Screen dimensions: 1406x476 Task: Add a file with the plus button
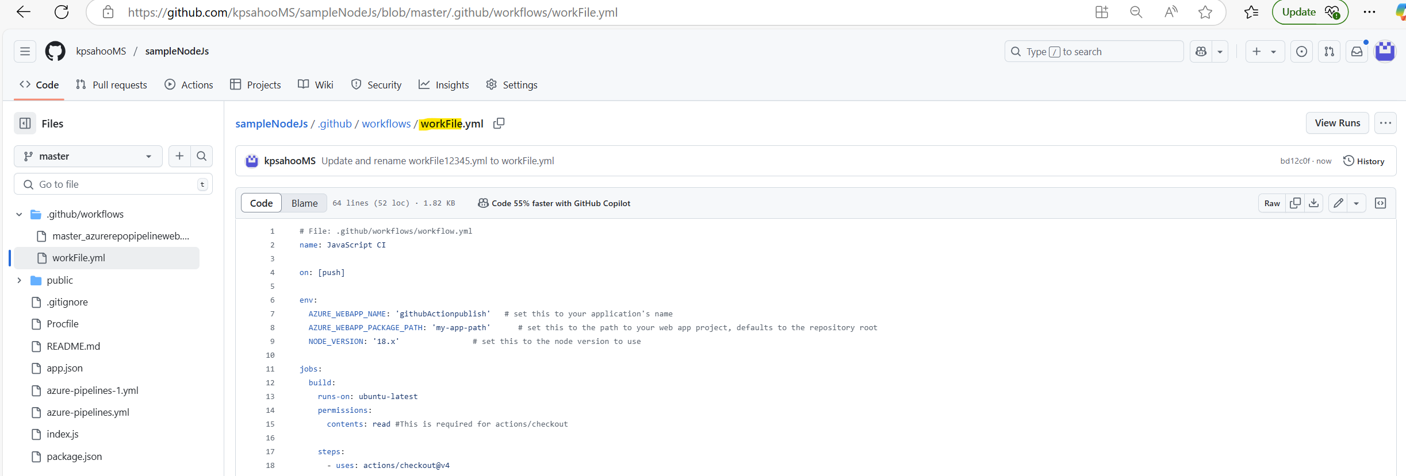coord(179,156)
